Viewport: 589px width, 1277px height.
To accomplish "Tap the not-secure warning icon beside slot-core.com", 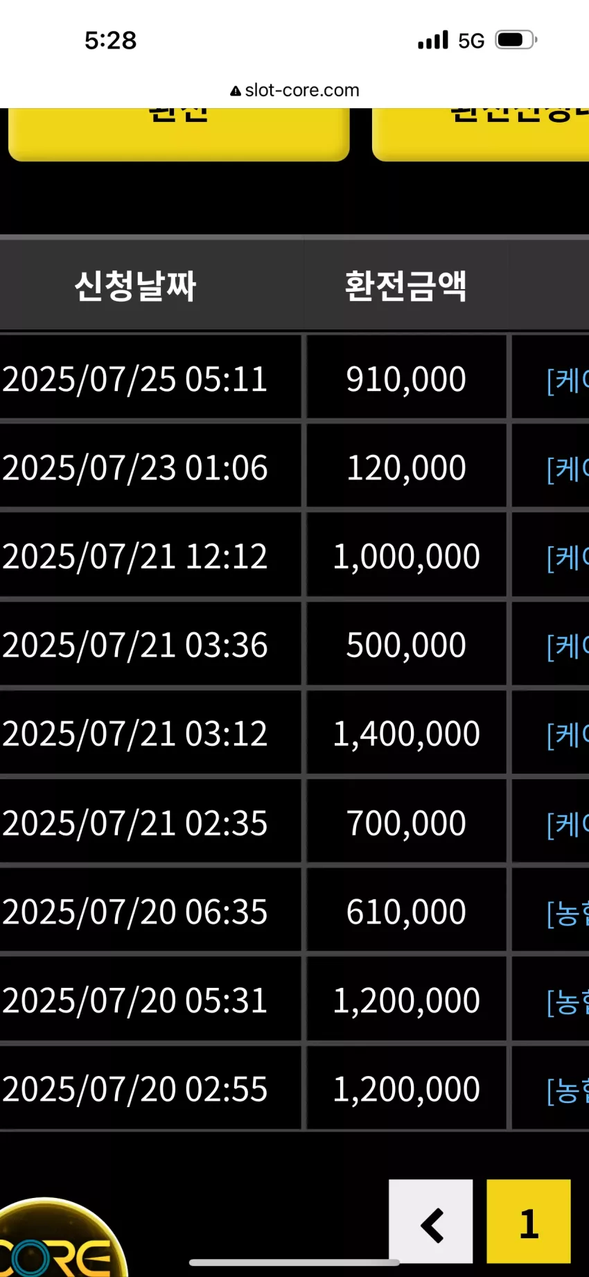I will coord(236,91).
